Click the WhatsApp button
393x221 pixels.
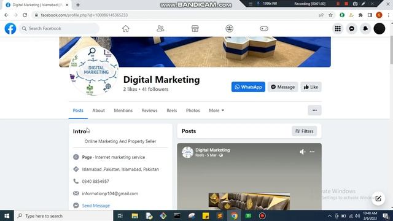coord(248,87)
